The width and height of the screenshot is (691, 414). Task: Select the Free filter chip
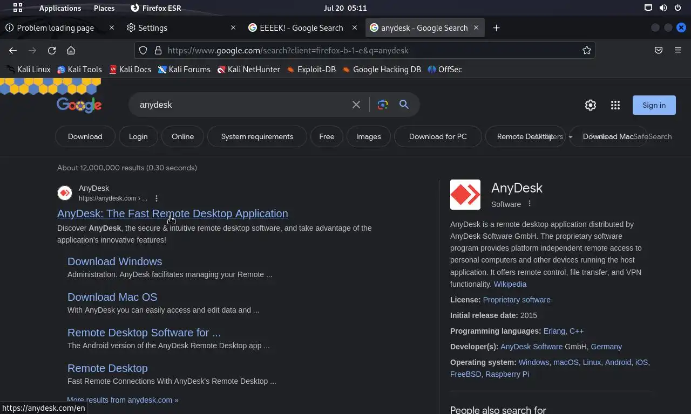click(327, 136)
